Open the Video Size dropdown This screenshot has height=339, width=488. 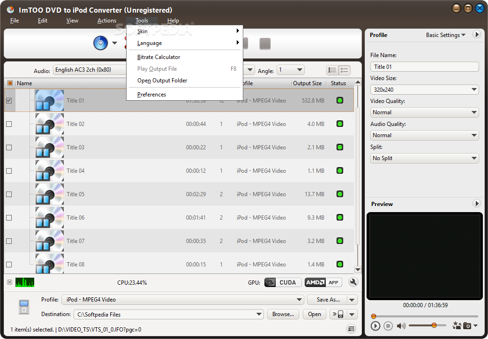tap(425, 89)
